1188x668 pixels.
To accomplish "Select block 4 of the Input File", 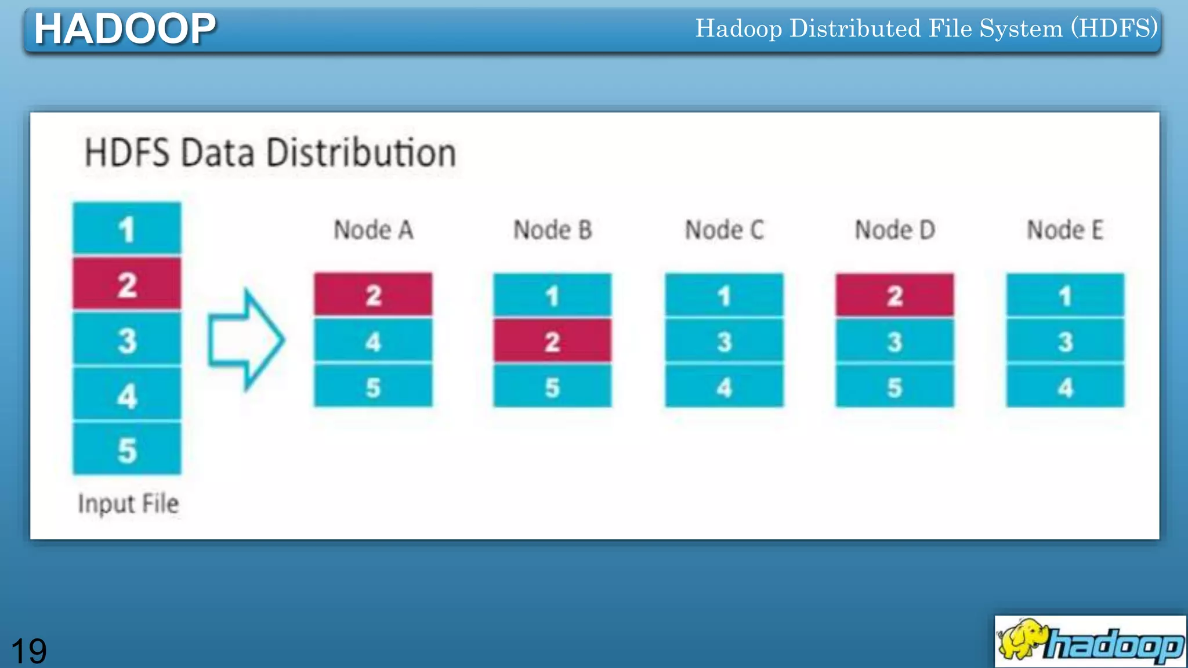I will [127, 394].
